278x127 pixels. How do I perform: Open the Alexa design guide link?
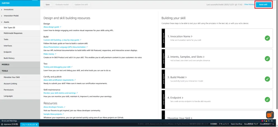tap(51, 27)
